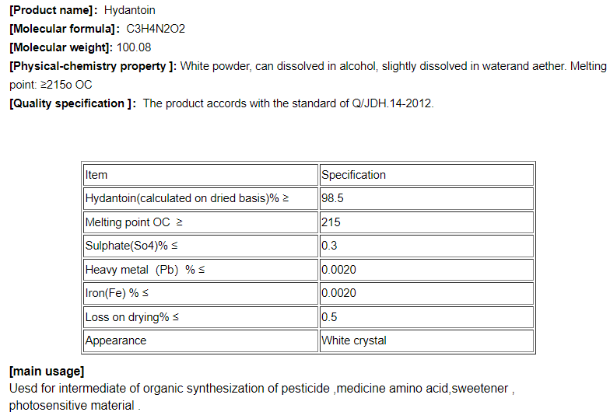The image size is (610, 419).
Task: Click the main usage heading
Action: pos(47,372)
